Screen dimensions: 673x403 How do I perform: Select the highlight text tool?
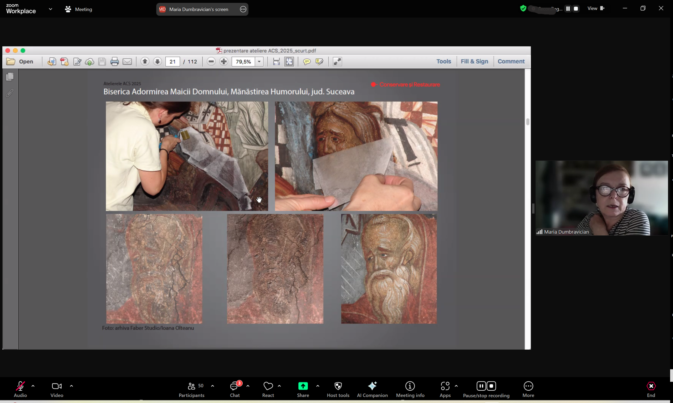pos(320,62)
